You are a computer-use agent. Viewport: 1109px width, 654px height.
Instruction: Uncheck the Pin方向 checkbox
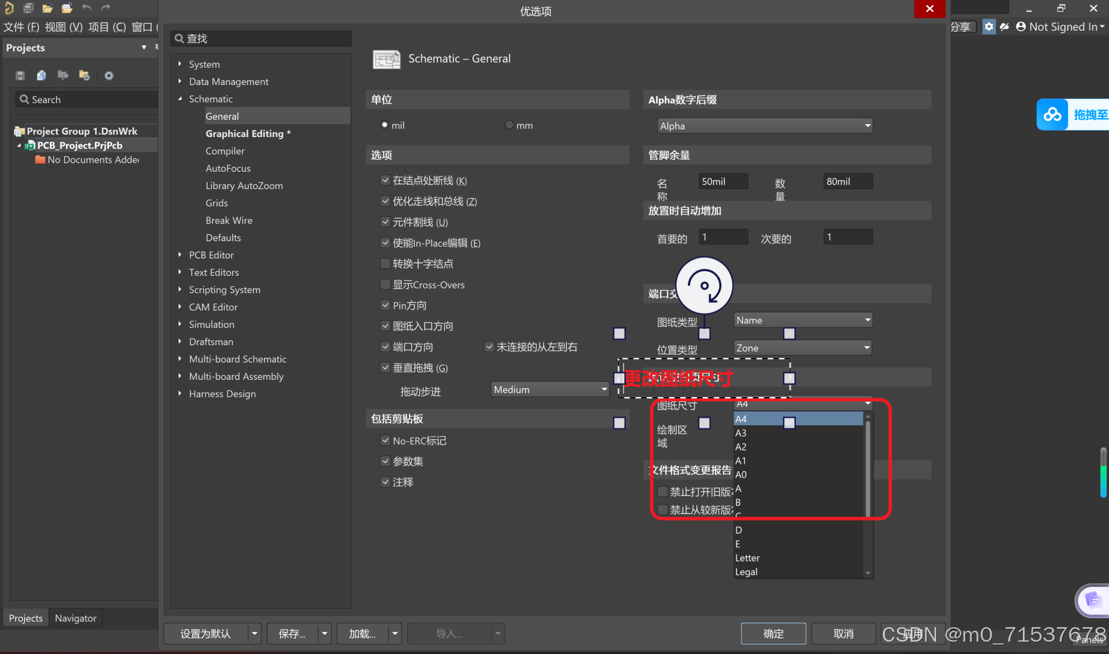tap(385, 305)
